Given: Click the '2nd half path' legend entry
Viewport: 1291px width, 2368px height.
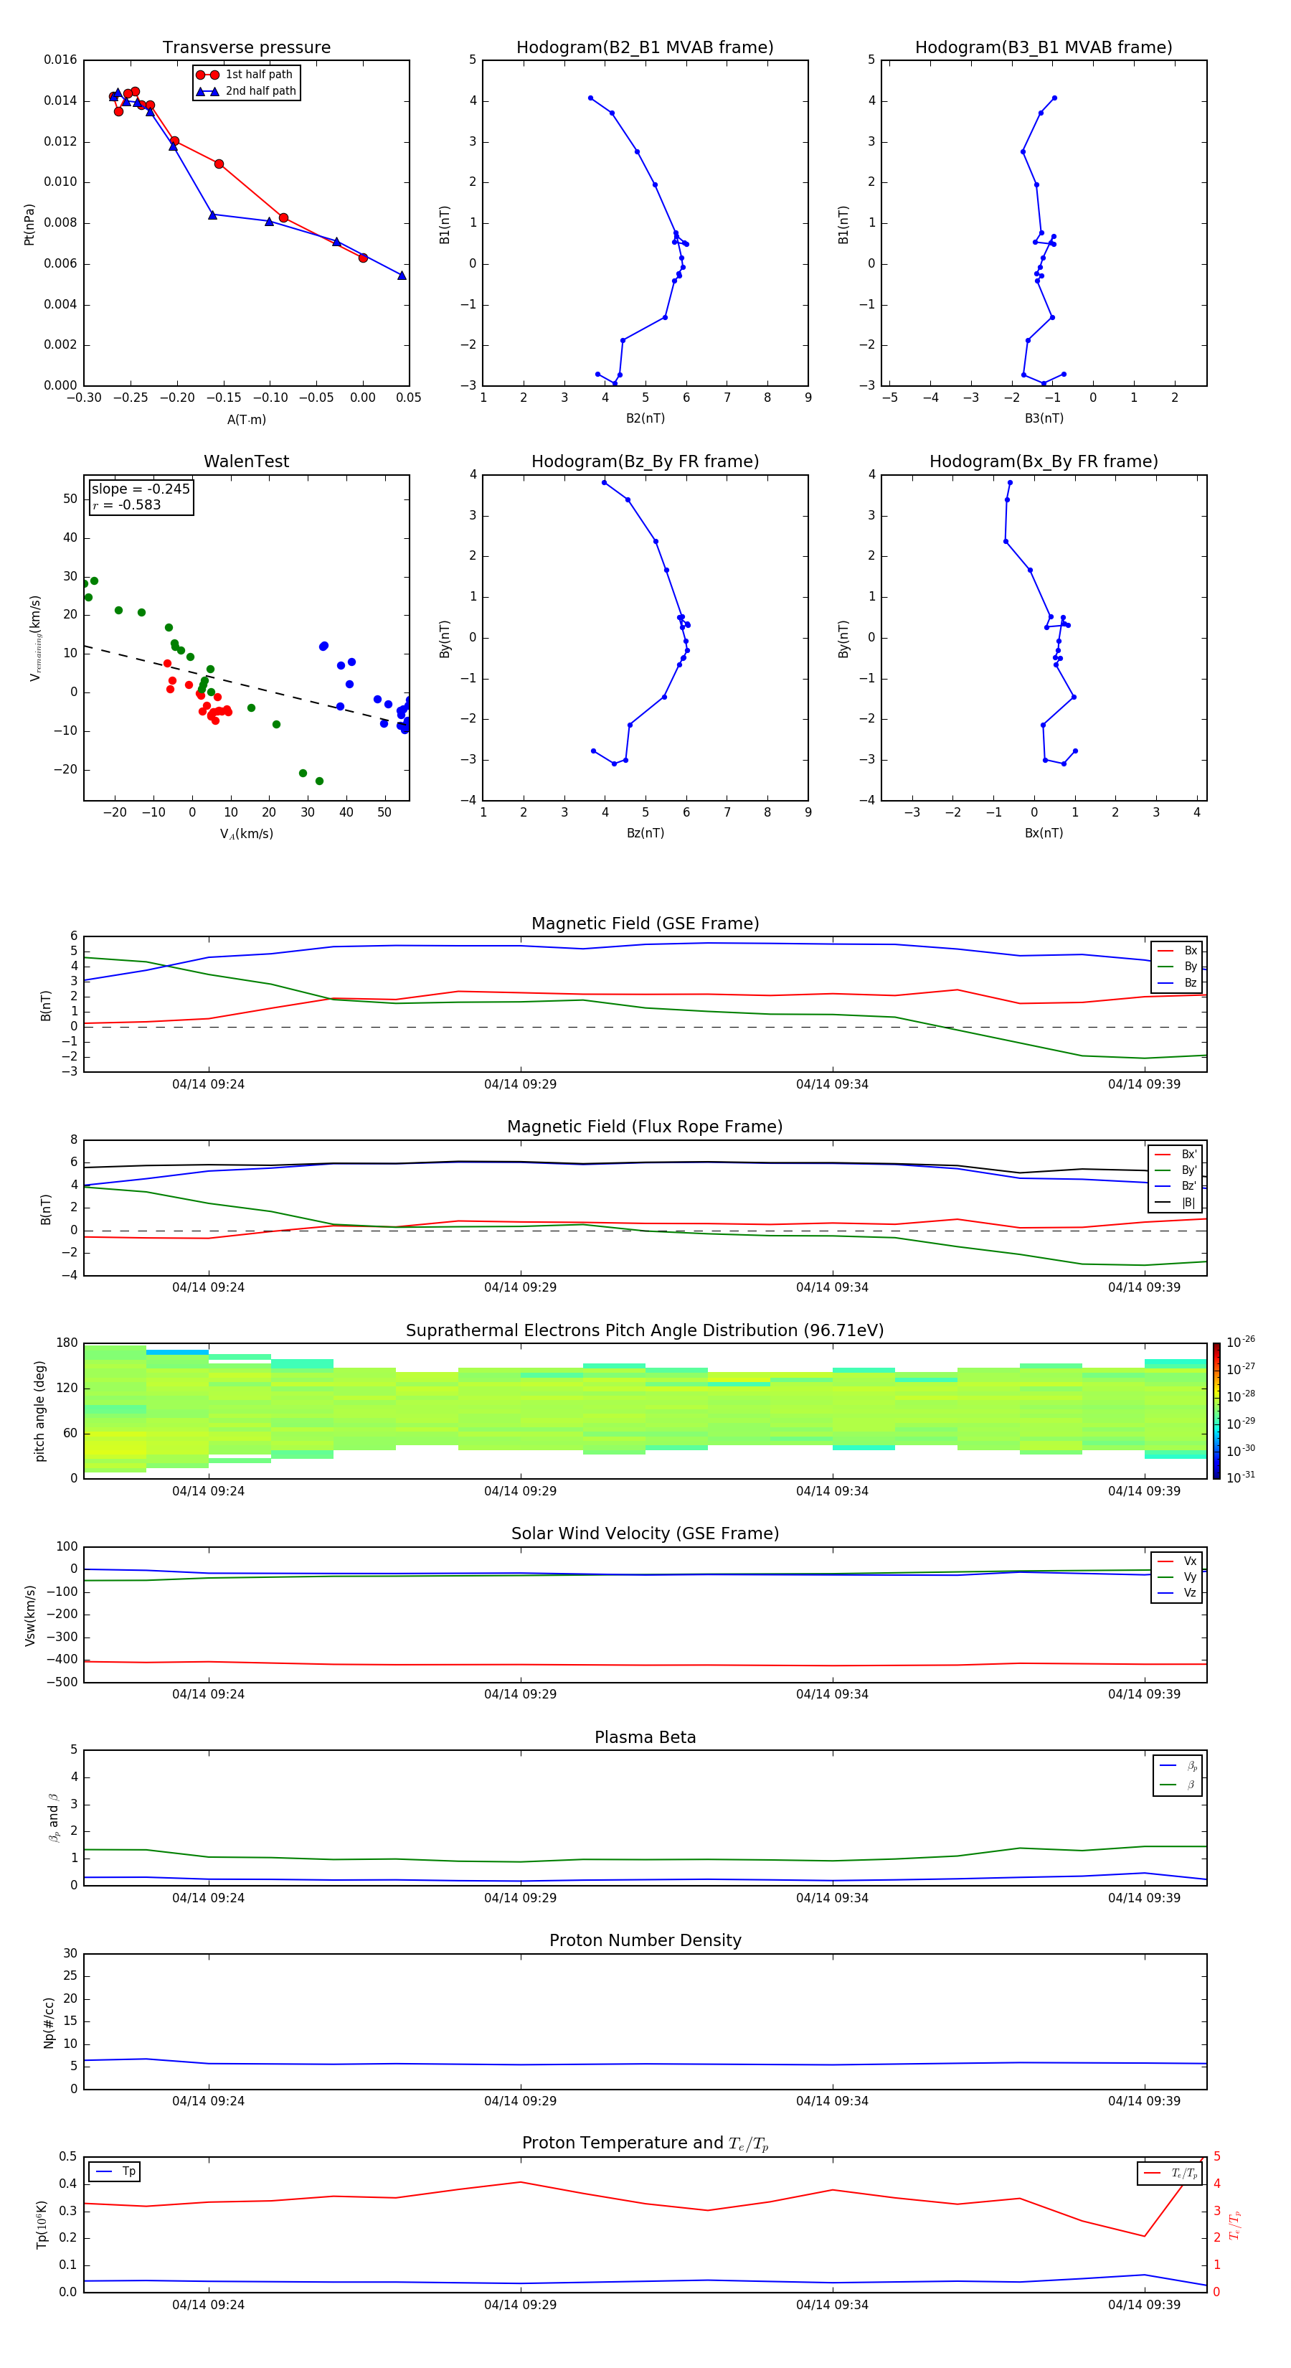Looking at the screenshot, I should 246,91.
